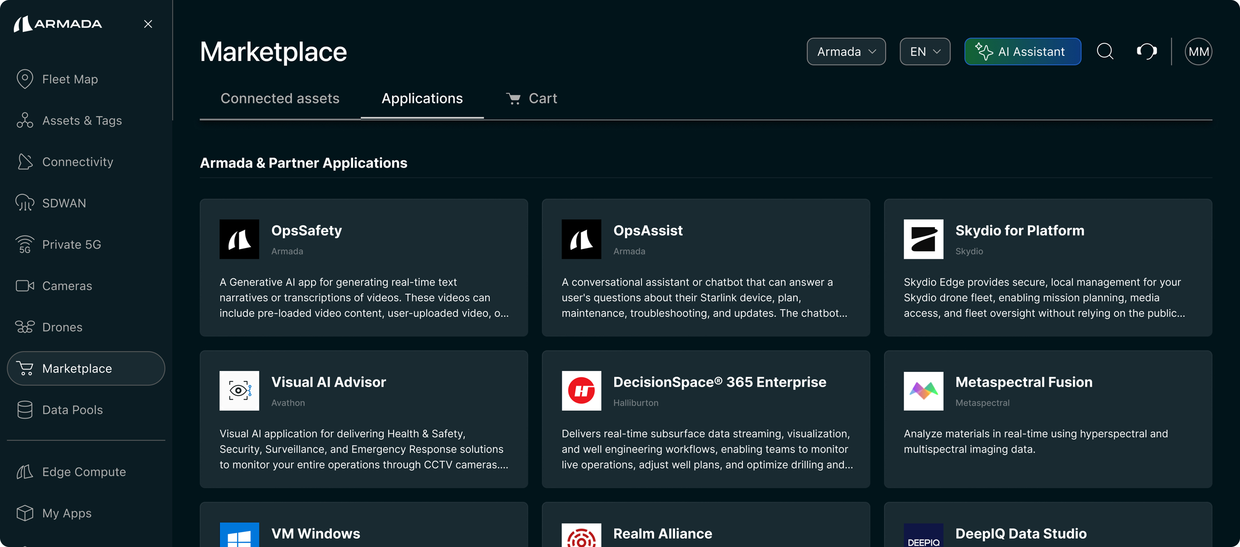The height and width of the screenshot is (547, 1240).
Task: Open the SDWAN cloud icon
Action: [25, 203]
